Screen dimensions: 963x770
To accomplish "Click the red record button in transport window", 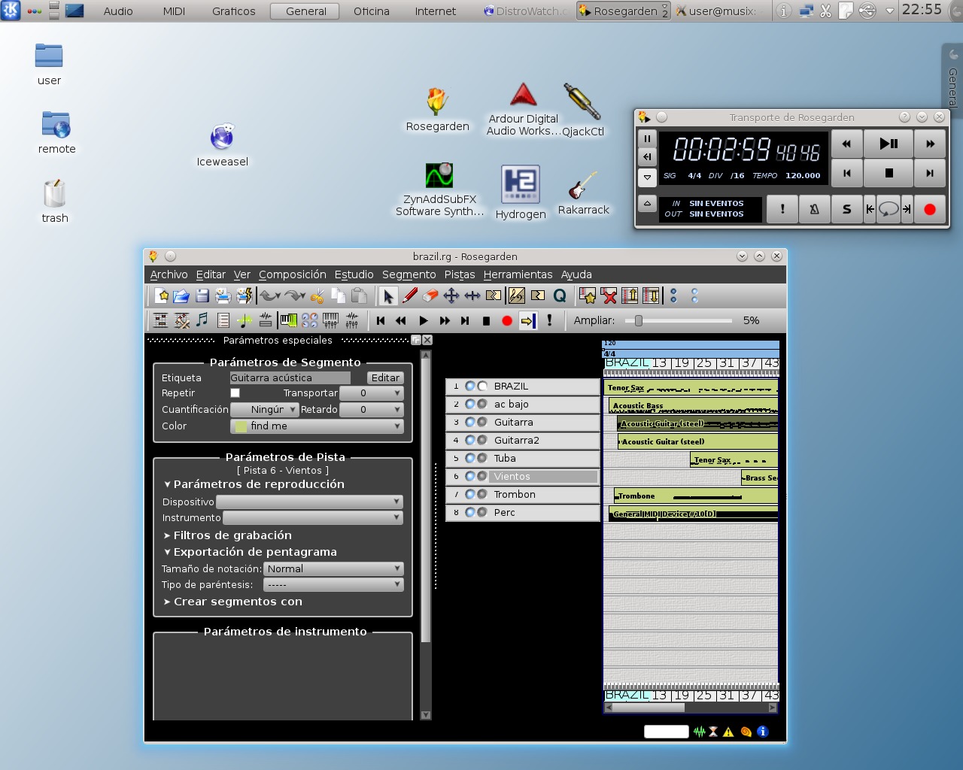I will coord(930,209).
